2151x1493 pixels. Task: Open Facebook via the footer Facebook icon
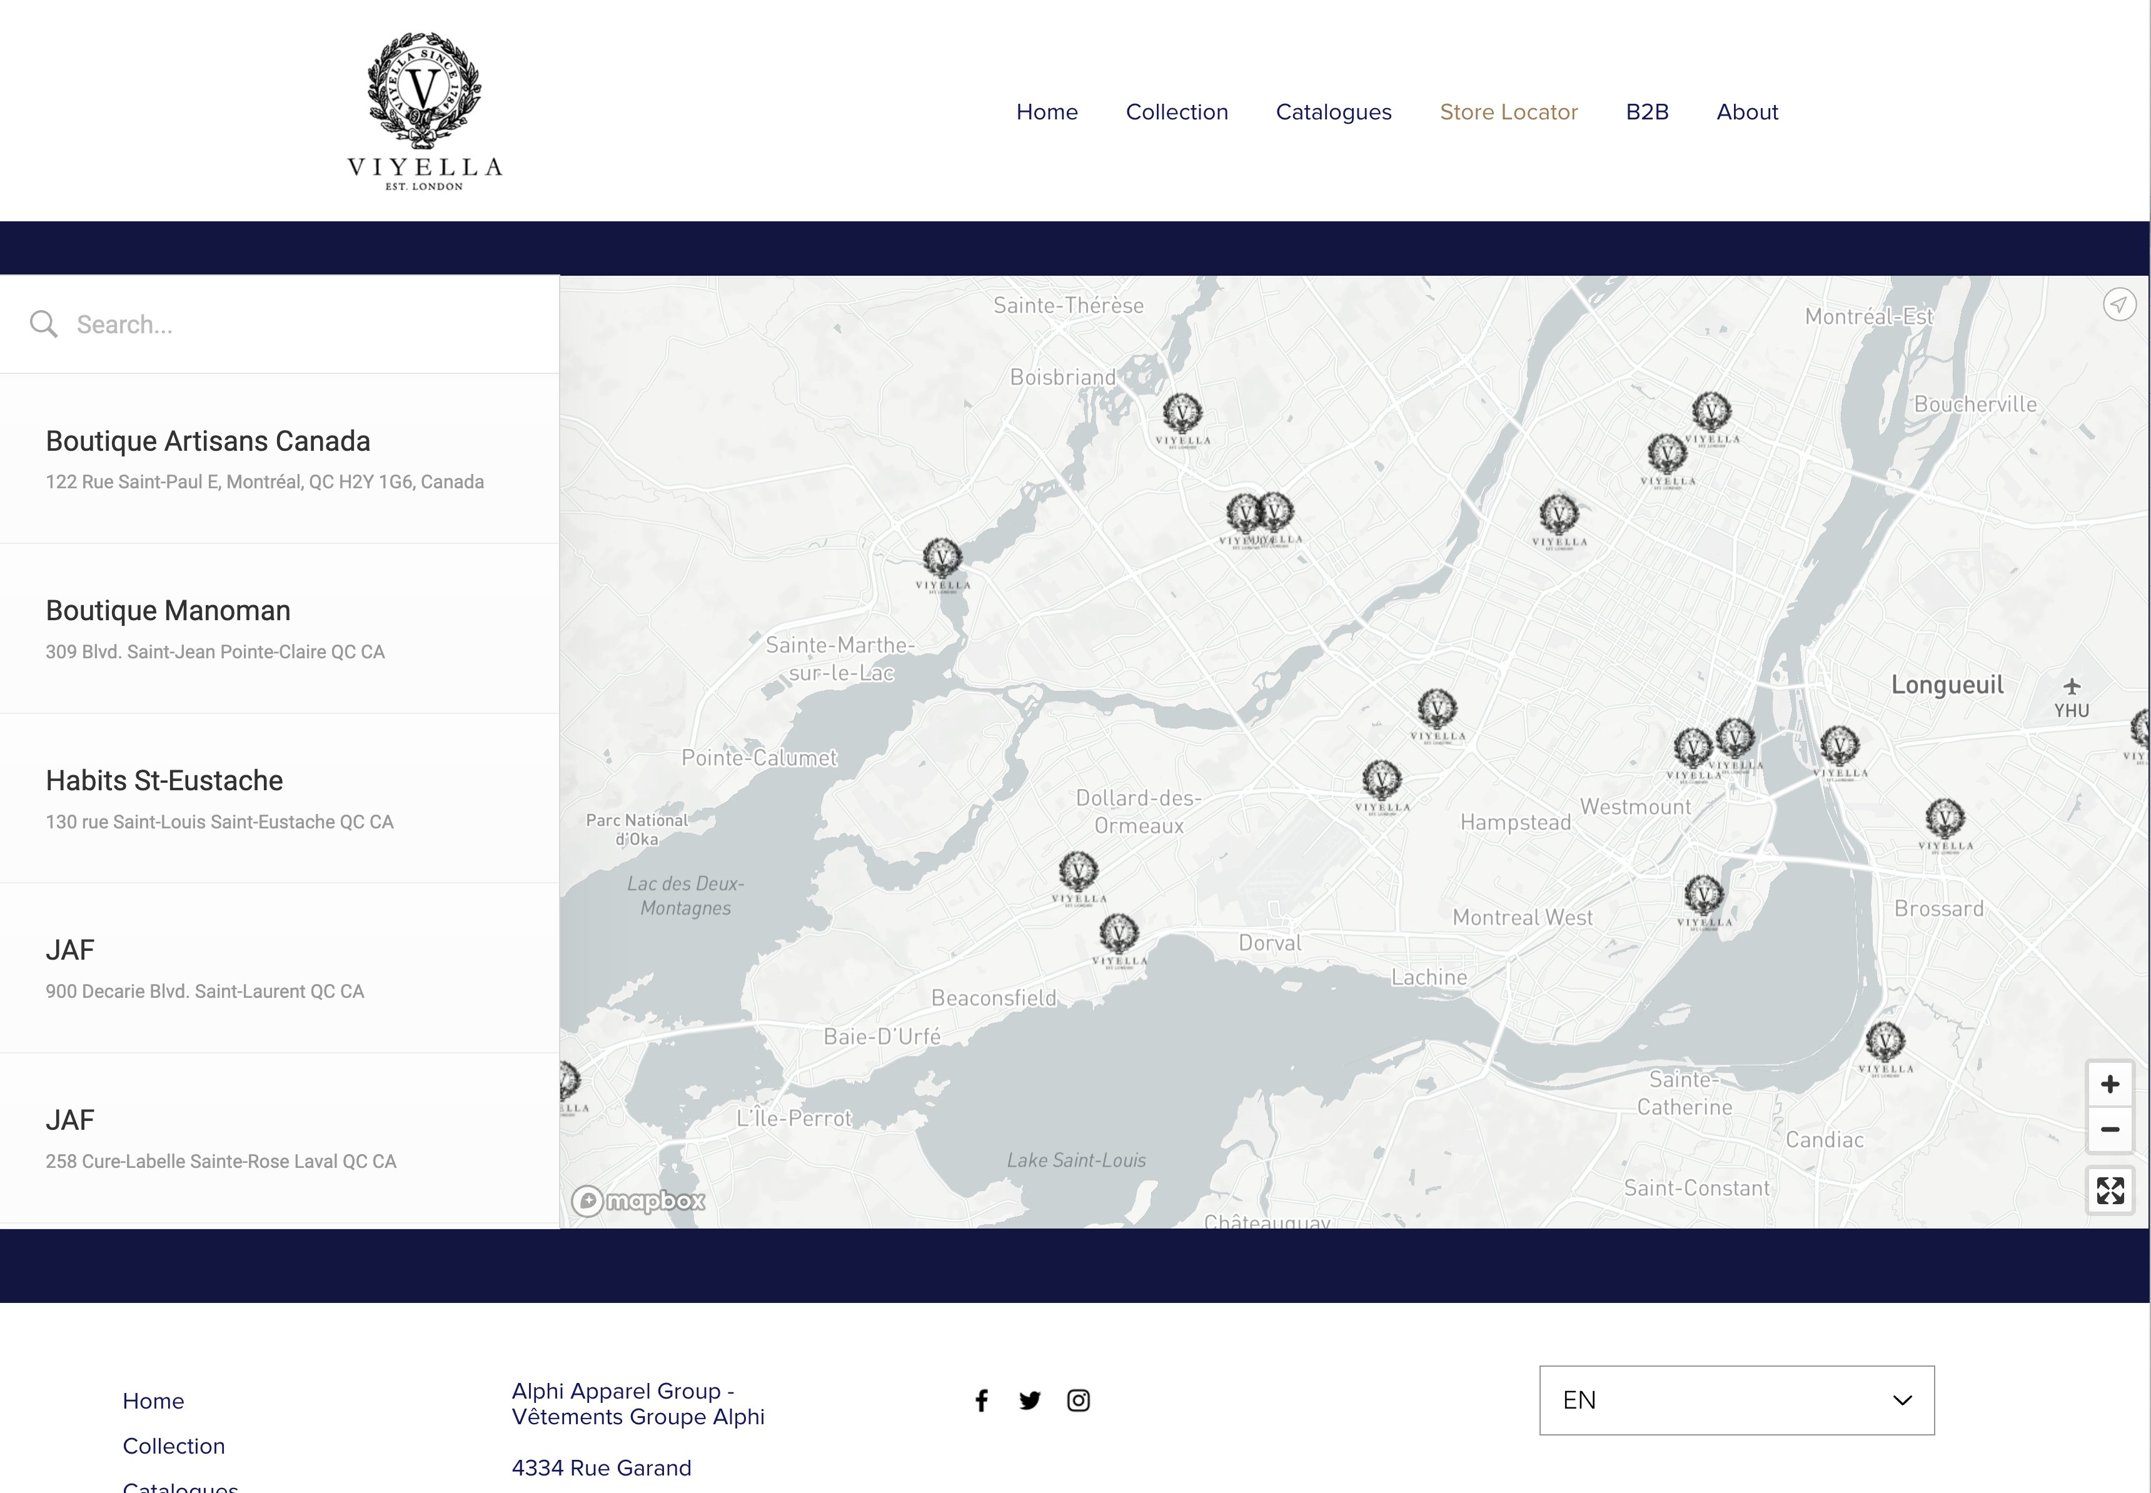pyautogui.click(x=982, y=1400)
